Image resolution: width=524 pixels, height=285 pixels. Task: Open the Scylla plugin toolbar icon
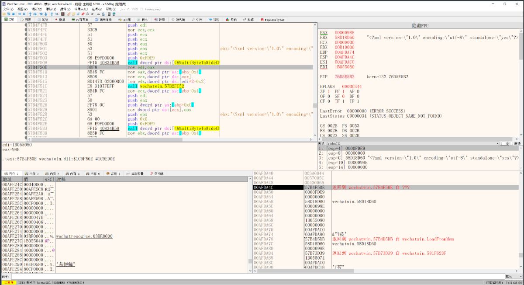tap(63, 14)
